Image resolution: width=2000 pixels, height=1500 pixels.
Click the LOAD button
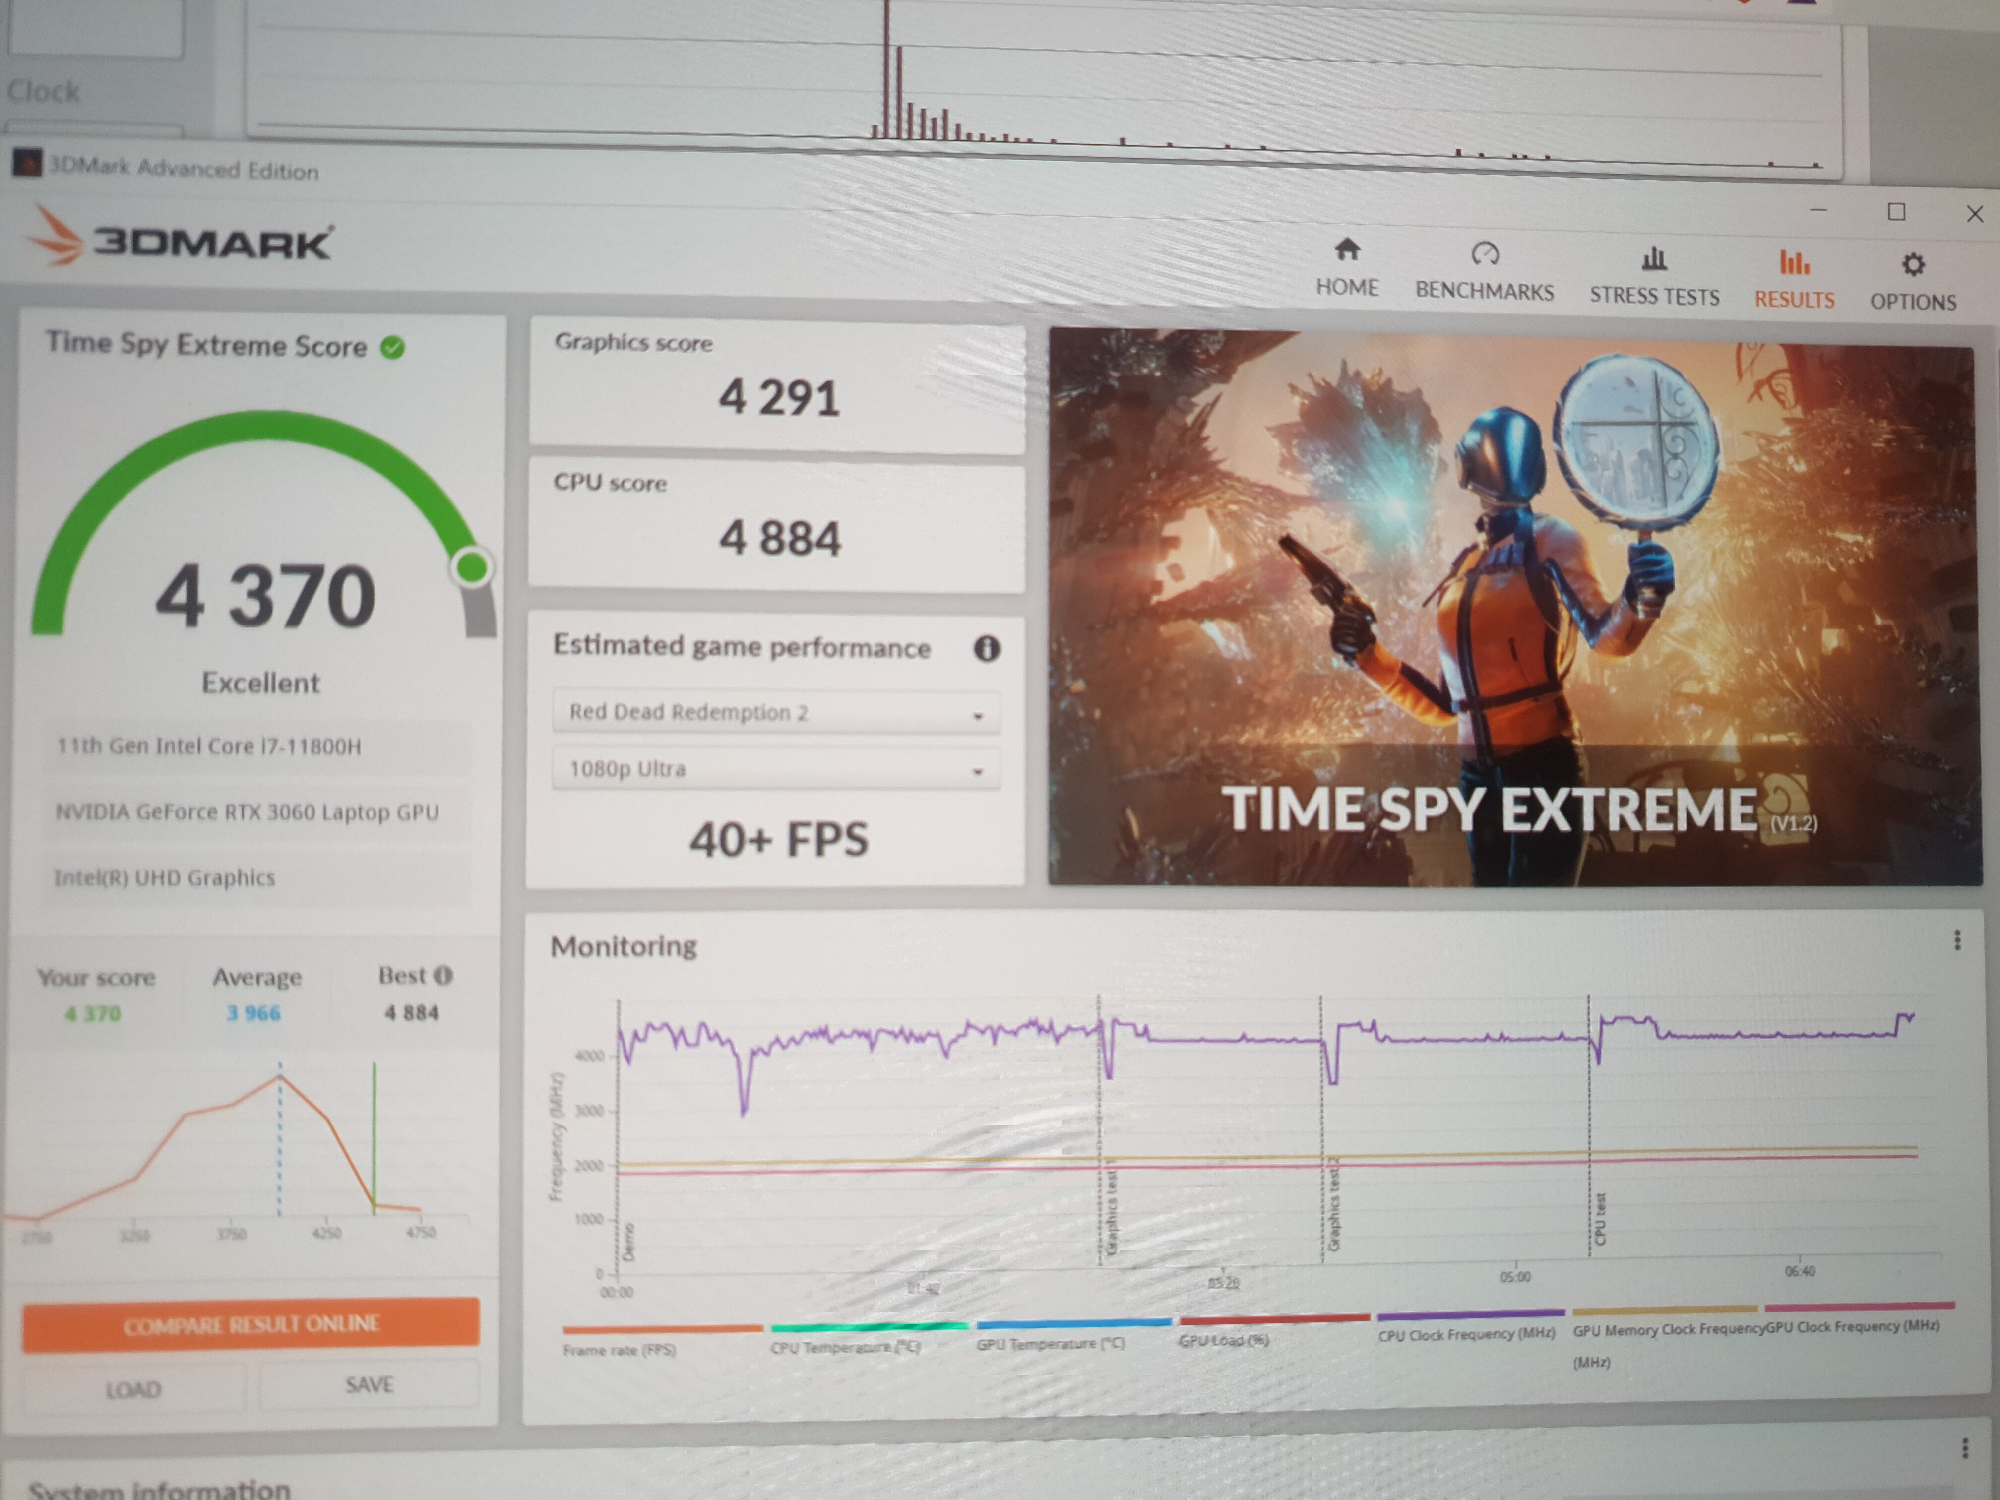pos(134,1389)
